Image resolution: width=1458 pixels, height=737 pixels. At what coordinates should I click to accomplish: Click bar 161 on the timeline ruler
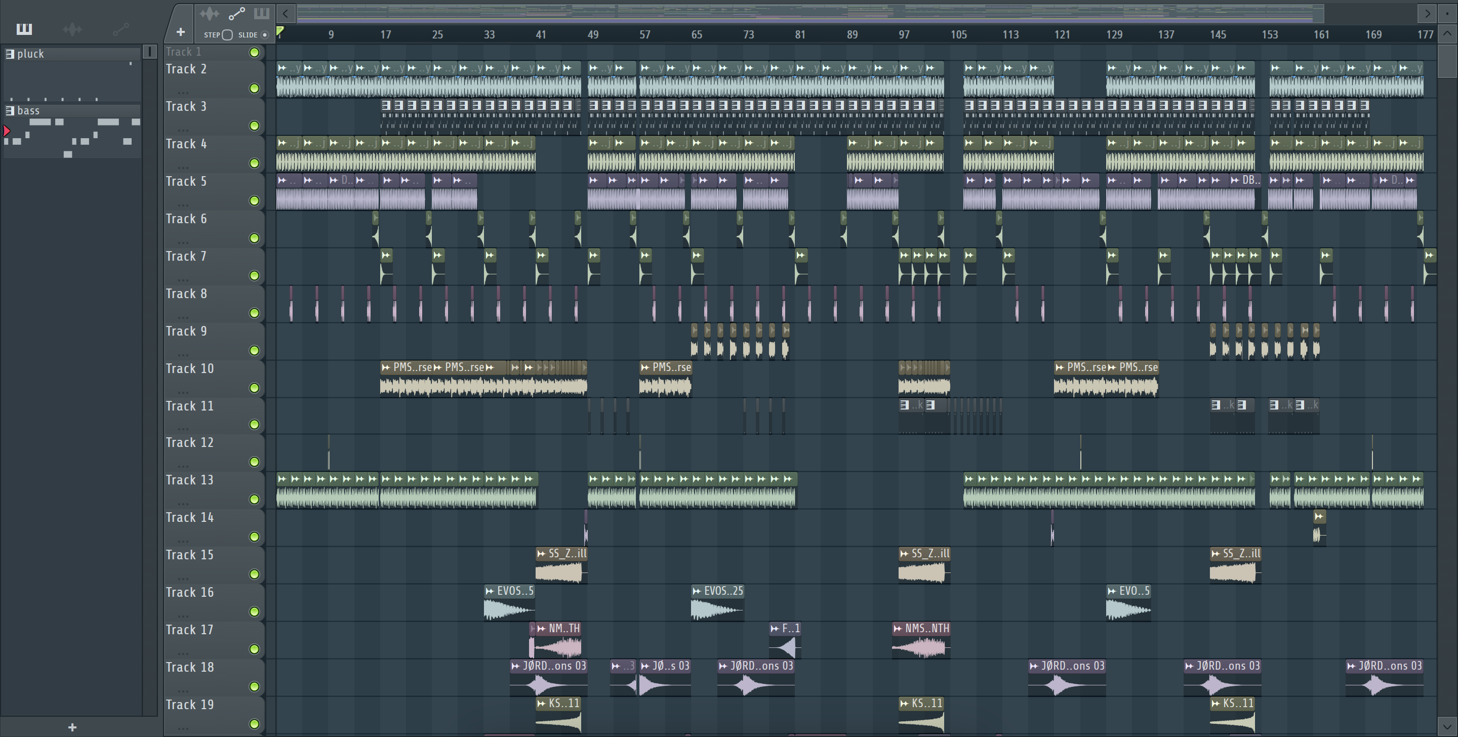[1321, 34]
